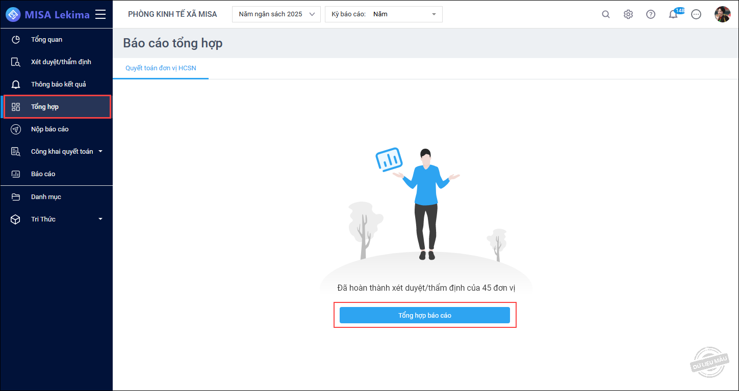This screenshot has width=739, height=391.
Task: Open Danh mục from the sidebar
Action: point(46,197)
